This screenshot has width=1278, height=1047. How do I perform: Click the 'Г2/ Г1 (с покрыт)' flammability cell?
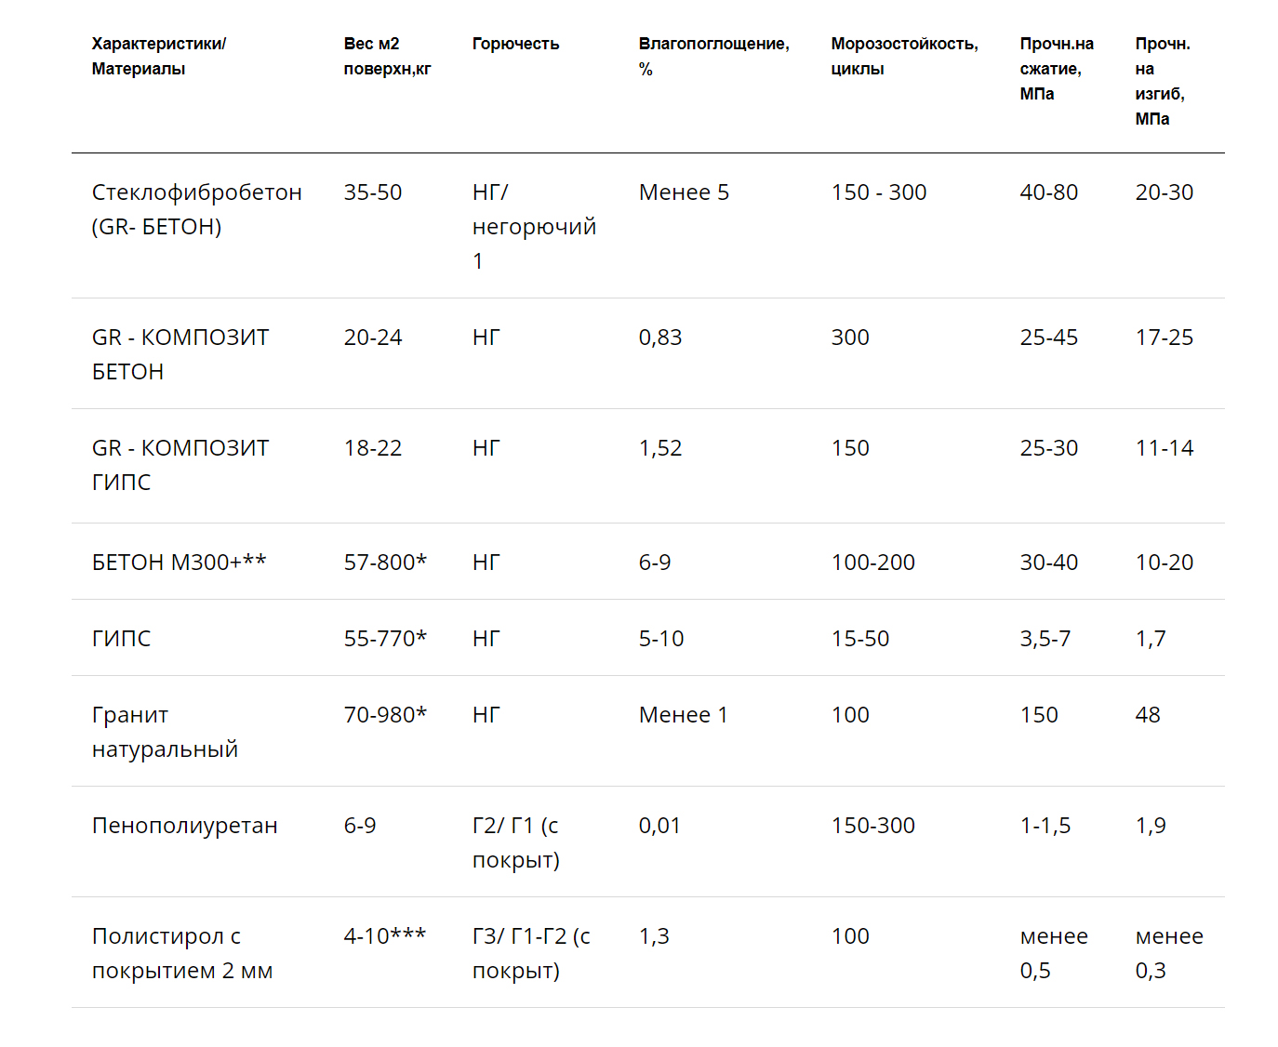(x=515, y=842)
